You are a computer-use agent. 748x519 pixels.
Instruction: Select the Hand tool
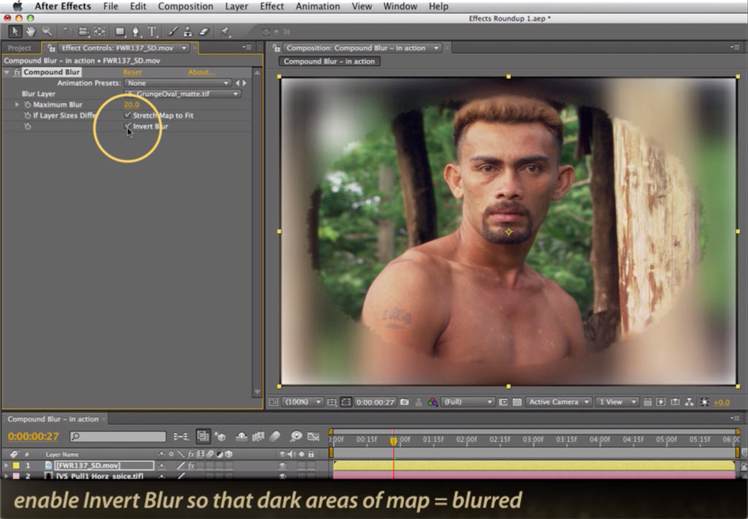(31, 31)
